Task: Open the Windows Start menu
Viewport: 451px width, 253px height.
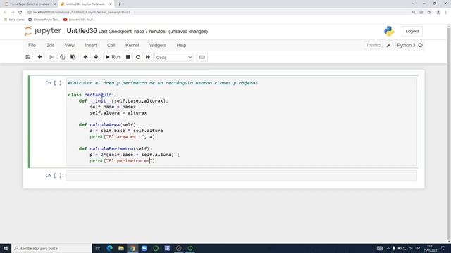Action: [x=6, y=248]
